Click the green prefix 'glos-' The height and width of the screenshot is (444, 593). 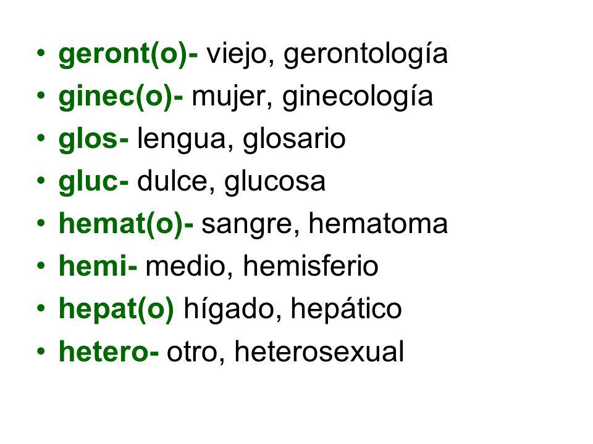(x=93, y=139)
